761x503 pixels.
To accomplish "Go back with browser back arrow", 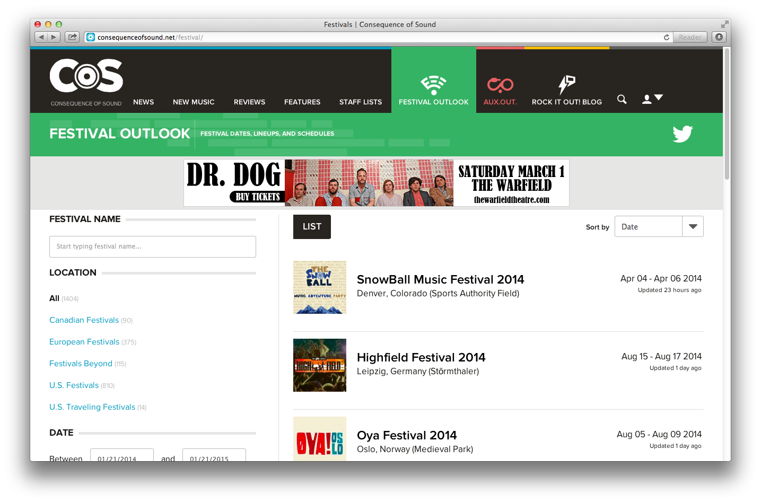I will (x=41, y=37).
